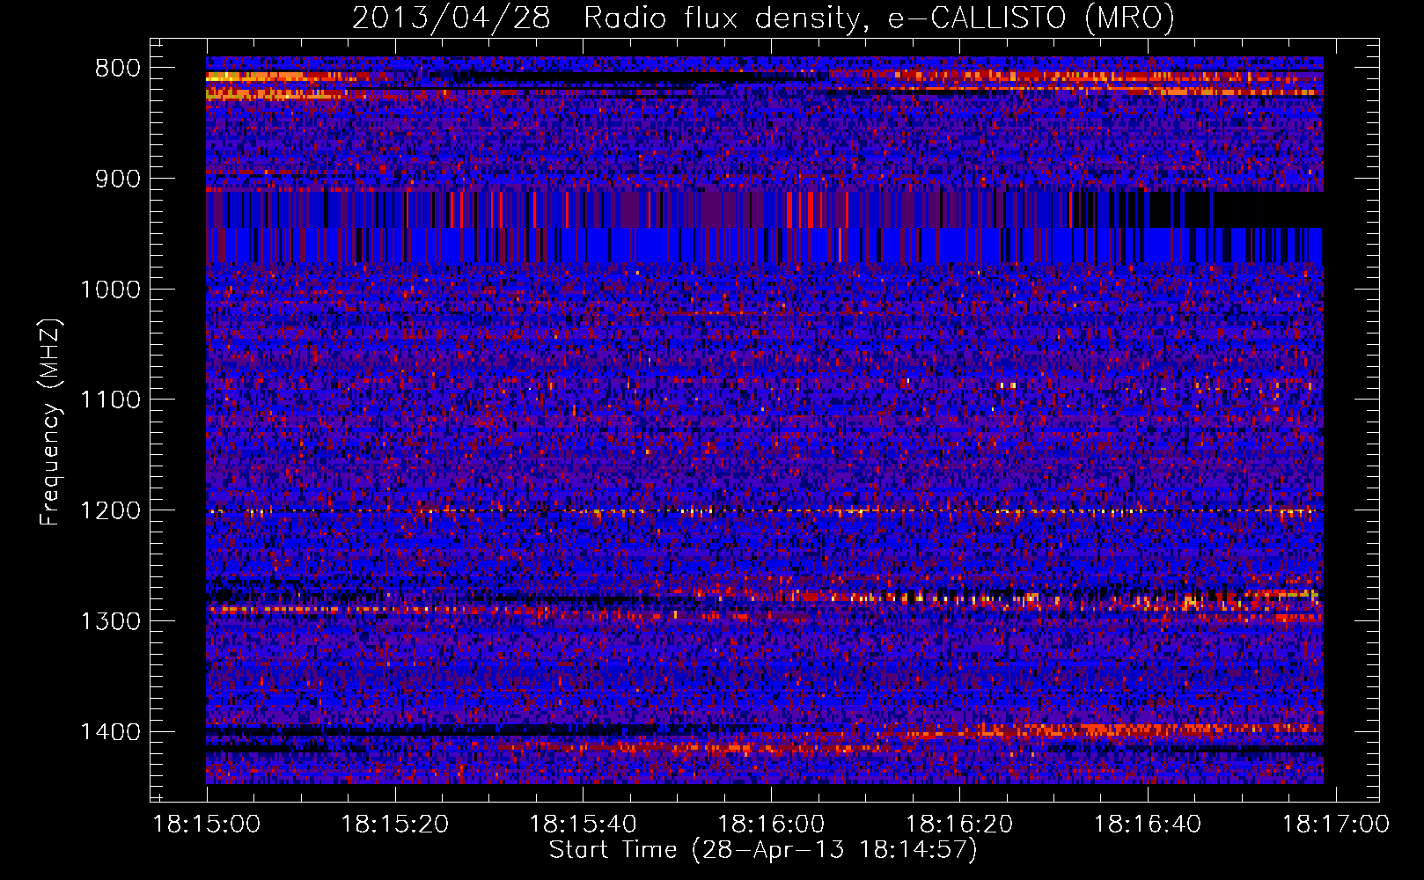Click the 18:15:40 time tick label
Viewport: 1424px width, 880px height.
tap(583, 825)
